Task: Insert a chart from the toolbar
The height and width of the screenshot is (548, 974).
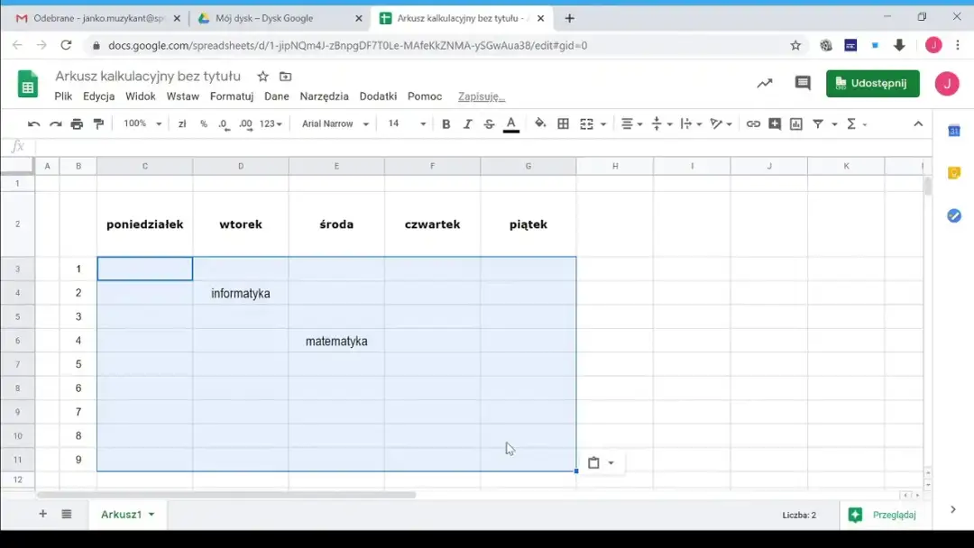Action: 795,123
